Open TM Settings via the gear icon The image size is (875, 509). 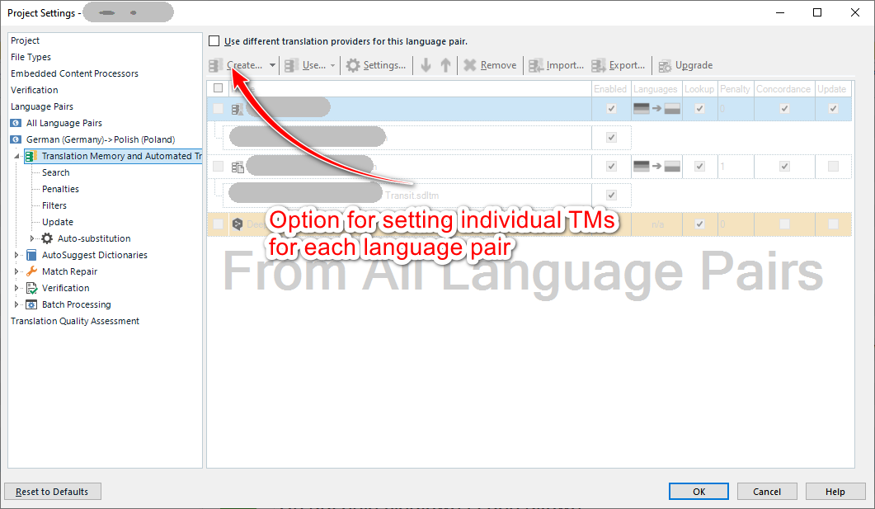coord(352,65)
